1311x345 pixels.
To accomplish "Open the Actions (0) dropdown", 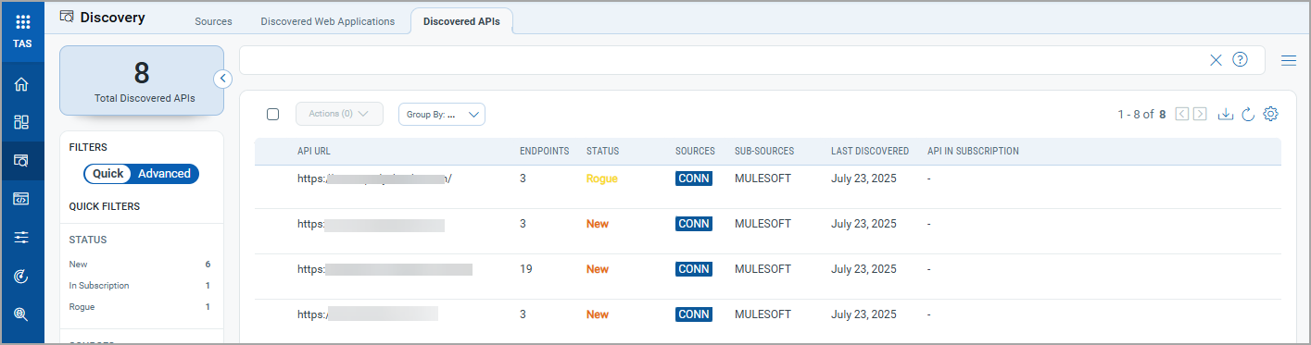I will point(339,114).
